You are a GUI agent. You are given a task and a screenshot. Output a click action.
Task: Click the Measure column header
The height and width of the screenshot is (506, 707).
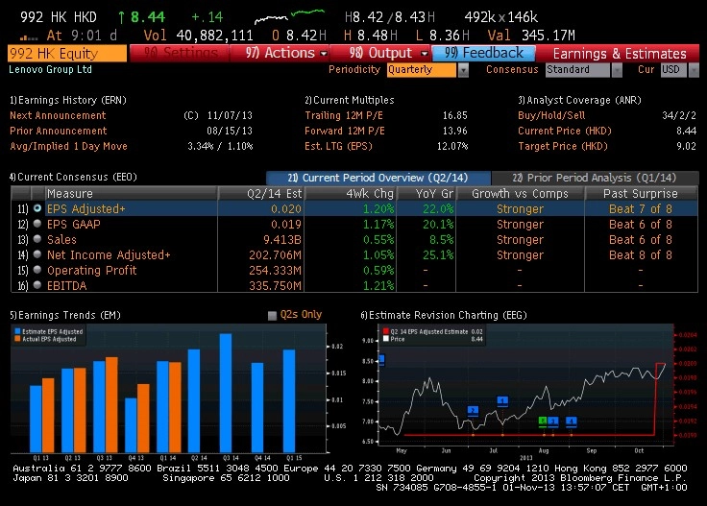pos(132,193)
